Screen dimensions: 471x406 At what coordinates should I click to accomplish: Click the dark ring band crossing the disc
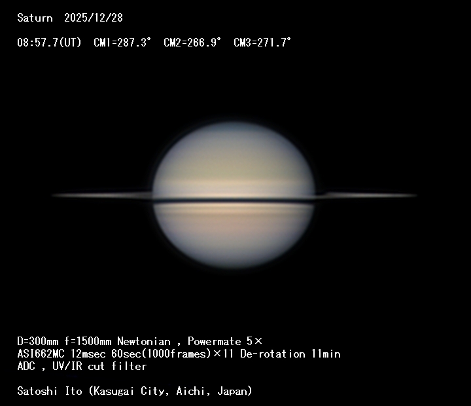234,200
